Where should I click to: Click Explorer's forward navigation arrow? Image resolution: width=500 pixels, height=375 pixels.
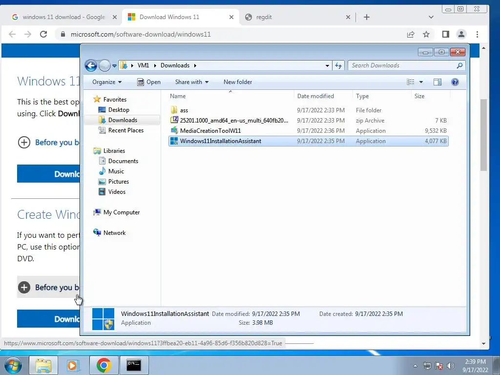click(x=104, y=66)
